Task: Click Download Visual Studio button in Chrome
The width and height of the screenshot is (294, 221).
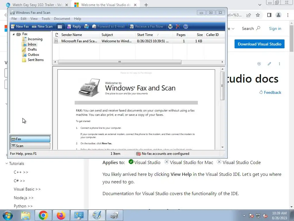Action: pyautogui.click(x=260, y=44)
